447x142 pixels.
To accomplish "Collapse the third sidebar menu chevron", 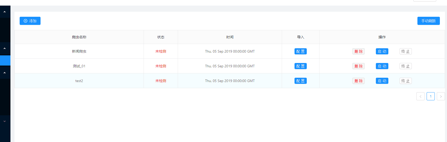I will coord(5,73).
